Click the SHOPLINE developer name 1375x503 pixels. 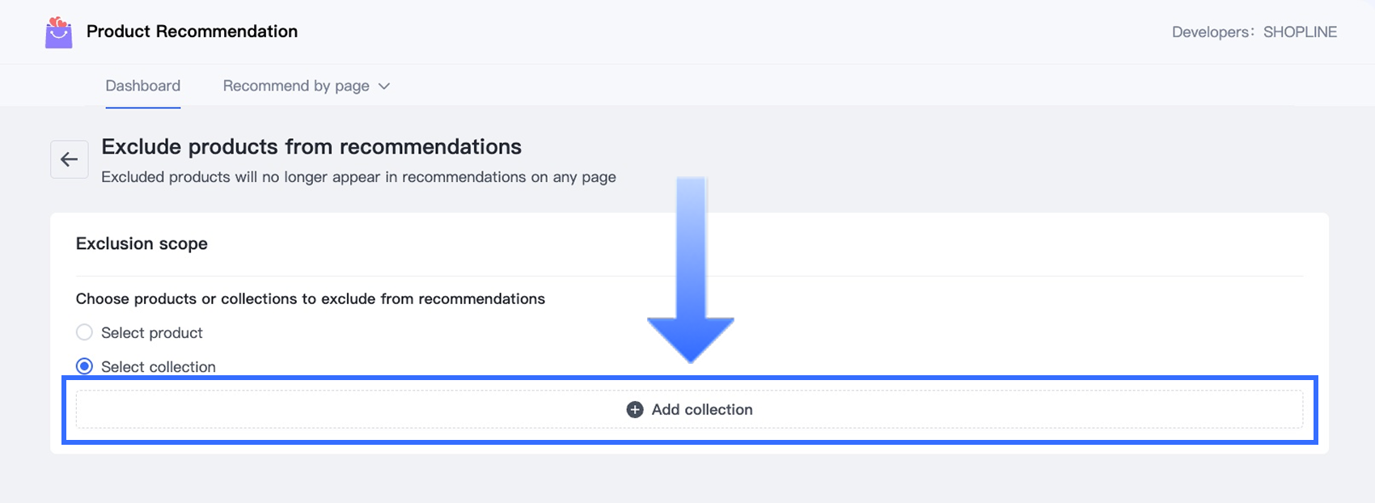pyautogui.click(x=1300, y=32)
